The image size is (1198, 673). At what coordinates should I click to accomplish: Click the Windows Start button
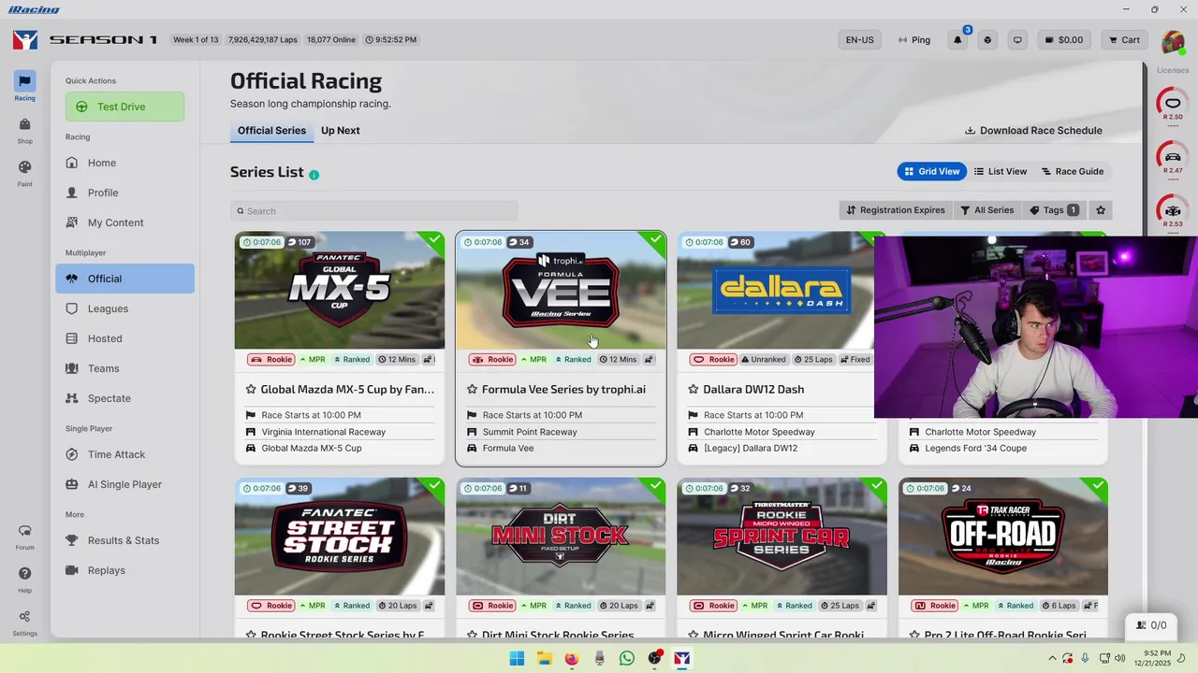tap(517, 658)
